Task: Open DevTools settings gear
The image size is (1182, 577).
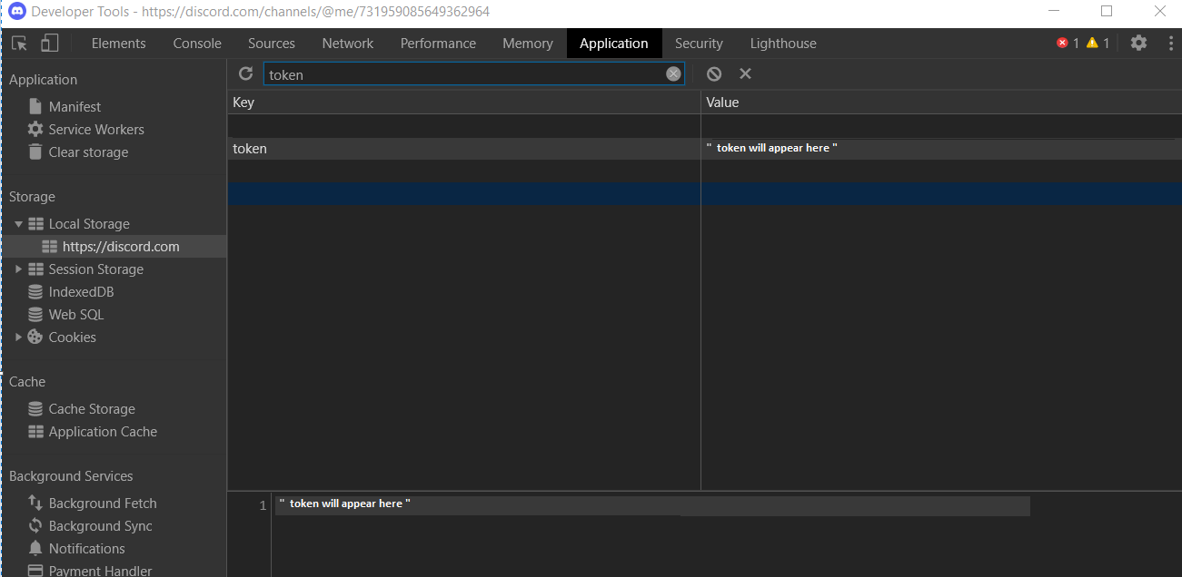Action: pos(1138,43)
